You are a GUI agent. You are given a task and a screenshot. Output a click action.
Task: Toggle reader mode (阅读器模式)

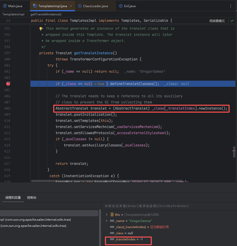(217, 21)
